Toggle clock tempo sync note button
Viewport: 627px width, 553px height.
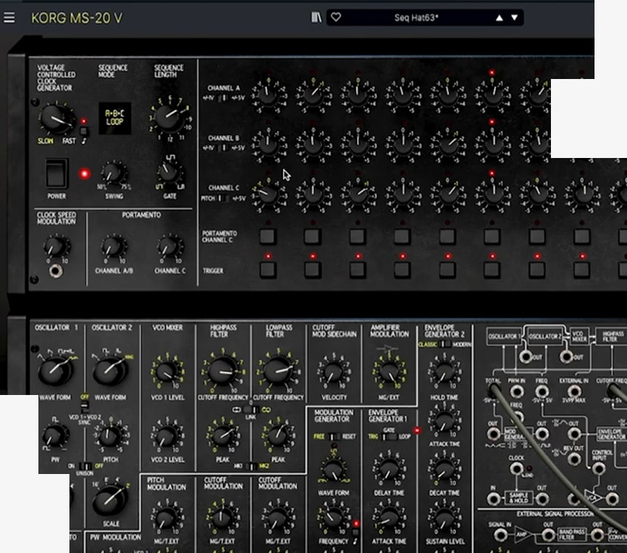84,131
